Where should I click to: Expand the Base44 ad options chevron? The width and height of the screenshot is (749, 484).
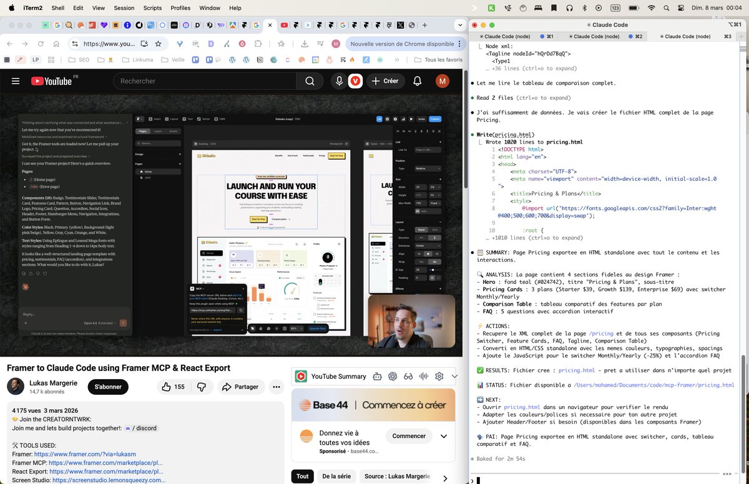[444, 436]
